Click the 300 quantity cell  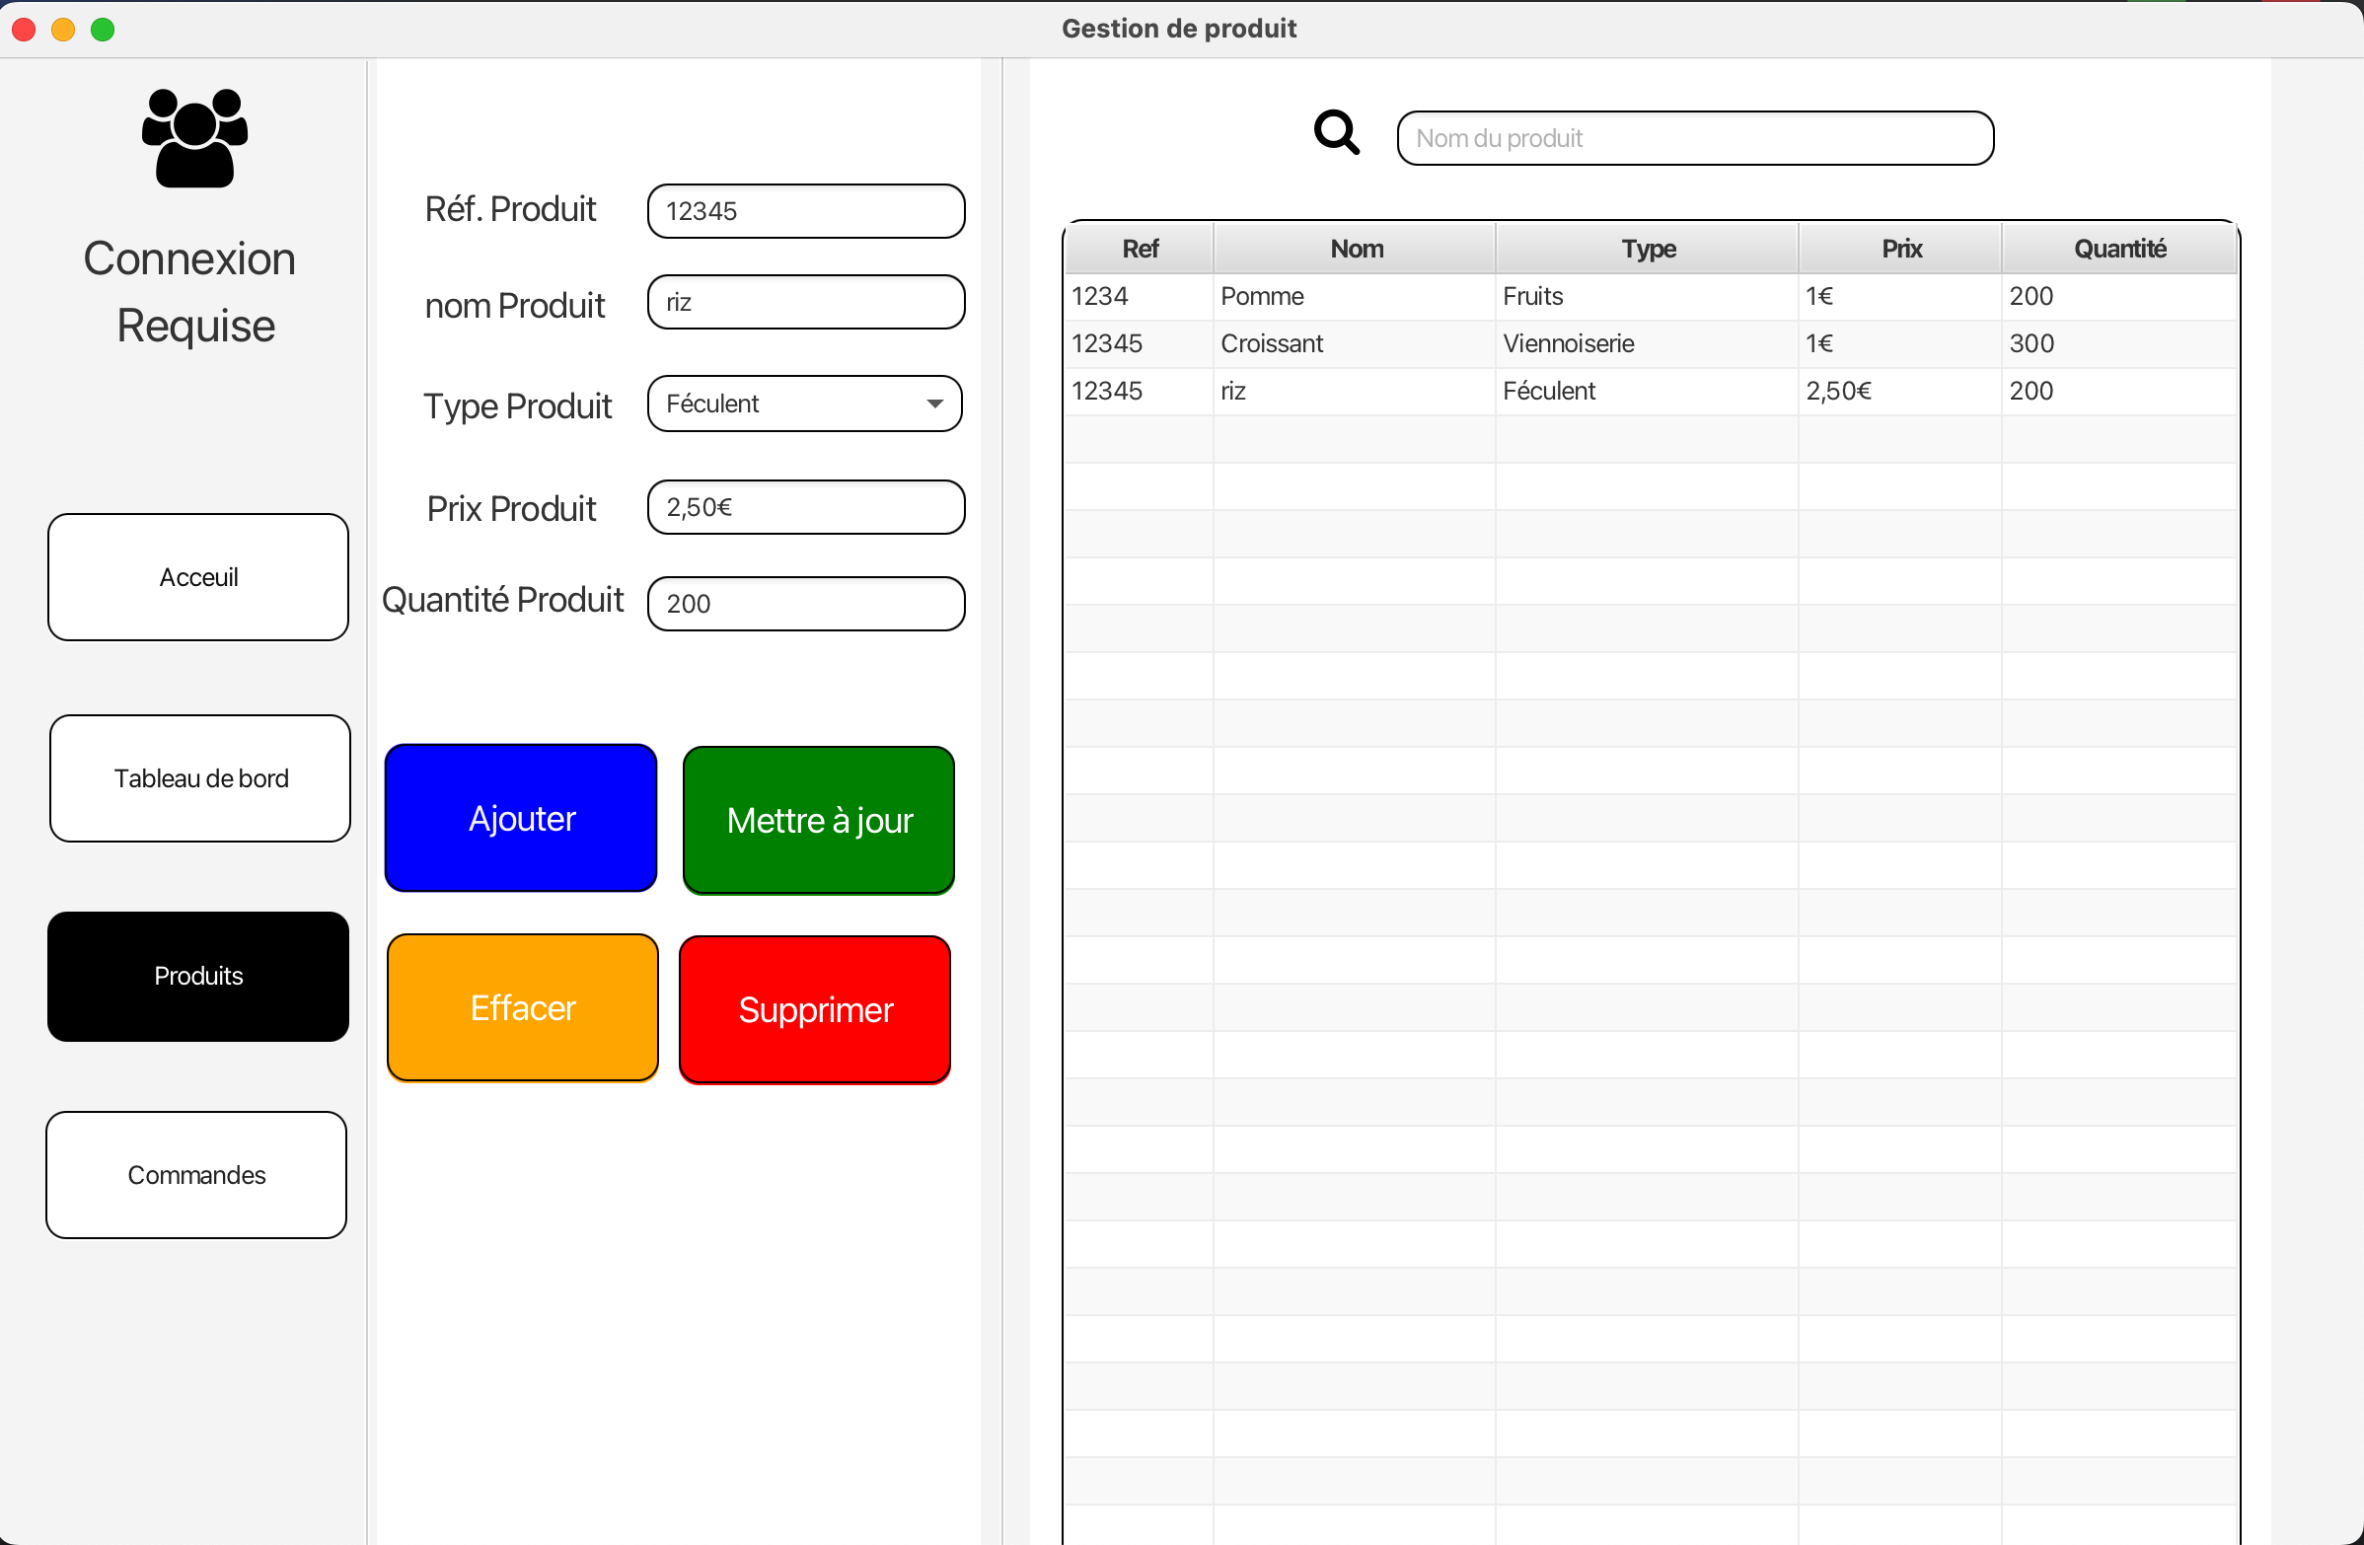2119,343
